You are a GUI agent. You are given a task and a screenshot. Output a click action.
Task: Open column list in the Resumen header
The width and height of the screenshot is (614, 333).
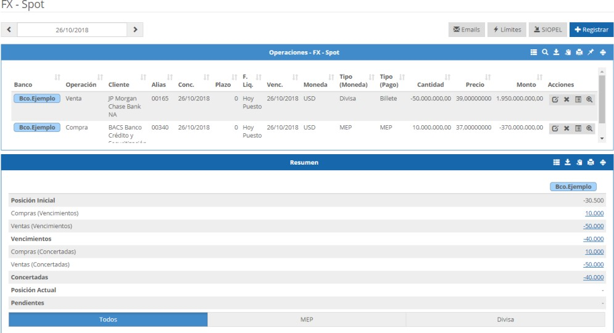pos(557,163)
